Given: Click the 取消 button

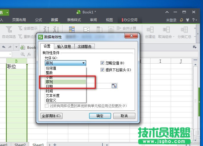Looking at the screenshot, I should coord(124,116).
